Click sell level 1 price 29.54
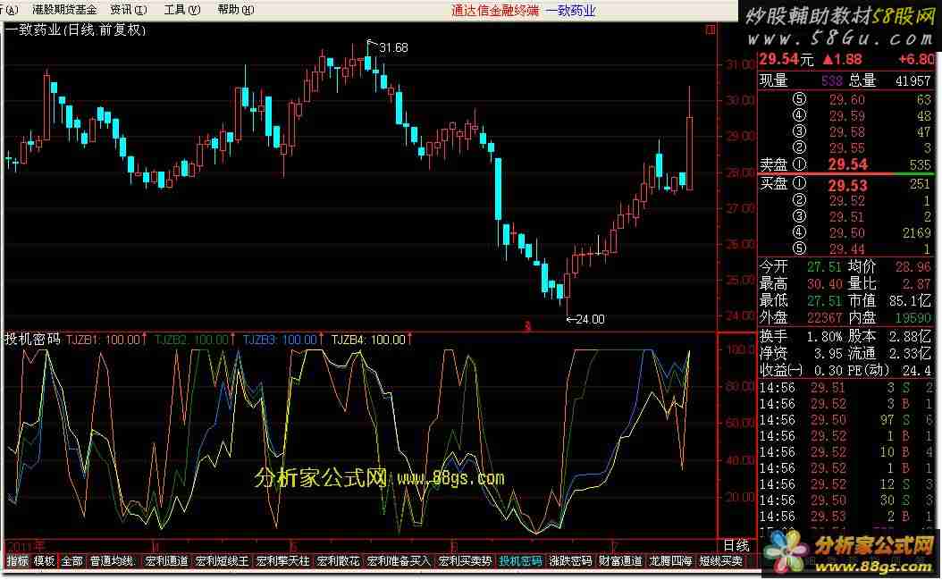Screen dimensions: 942x580 point(848,164)
